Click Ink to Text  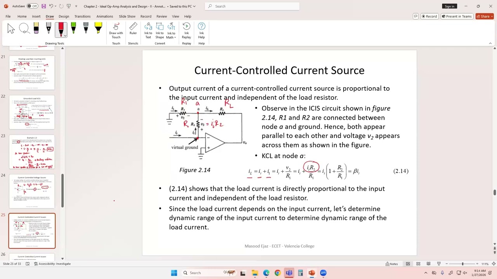coord(148,31)
